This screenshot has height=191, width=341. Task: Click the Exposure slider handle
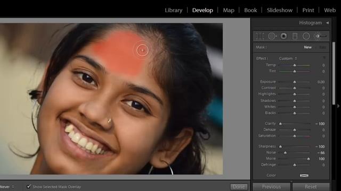click(295, 82)
